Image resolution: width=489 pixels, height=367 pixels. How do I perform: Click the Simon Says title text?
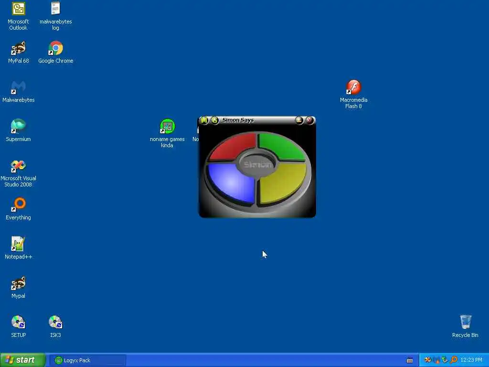pos(238,120)
